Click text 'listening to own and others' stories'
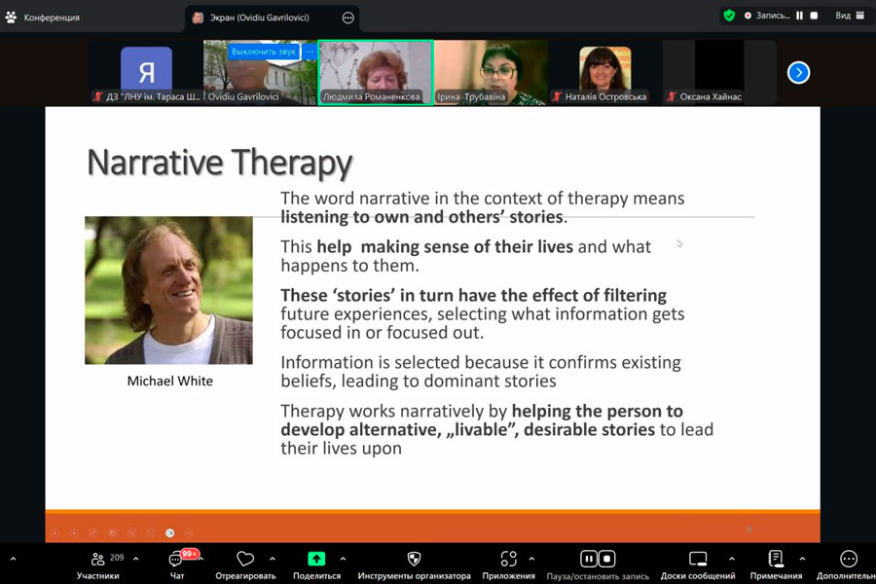 tap(421, 217)
